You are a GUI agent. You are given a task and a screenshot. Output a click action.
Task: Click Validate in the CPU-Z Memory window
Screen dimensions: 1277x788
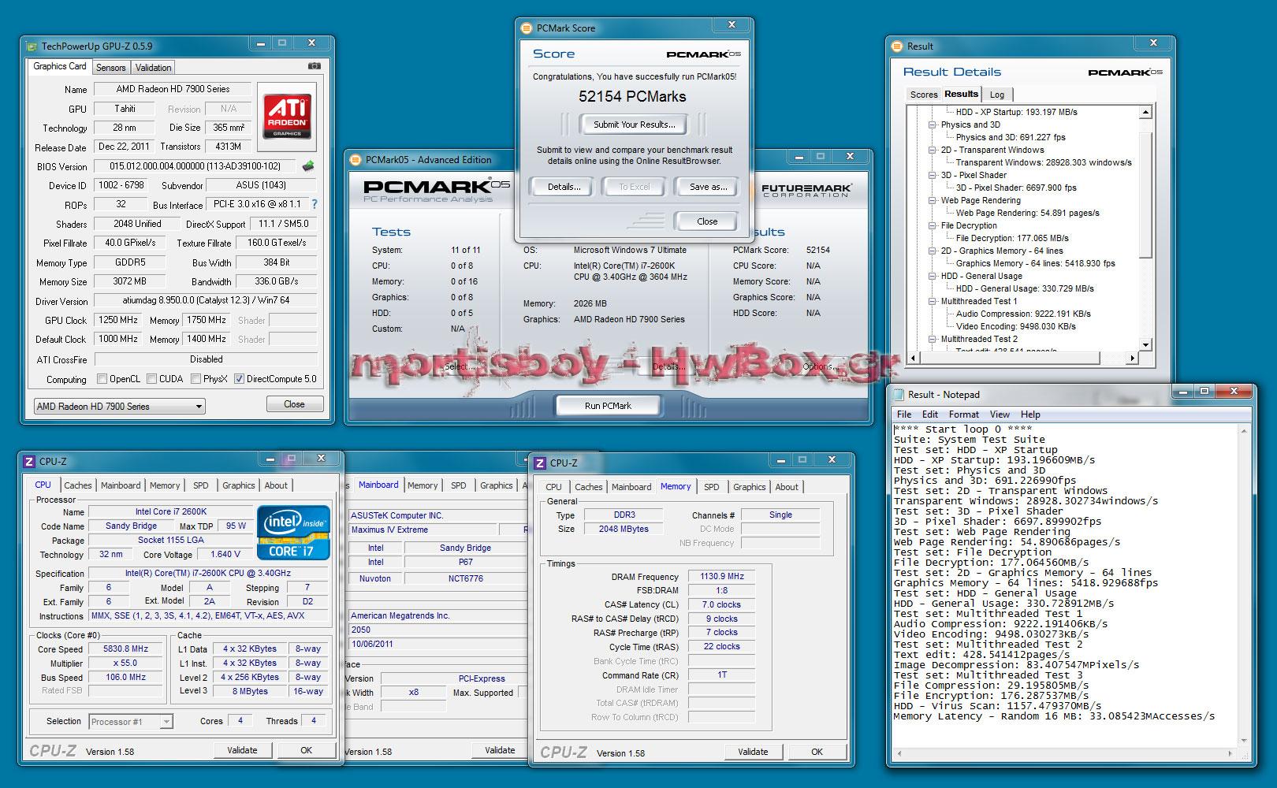click(x=753, y=752)
